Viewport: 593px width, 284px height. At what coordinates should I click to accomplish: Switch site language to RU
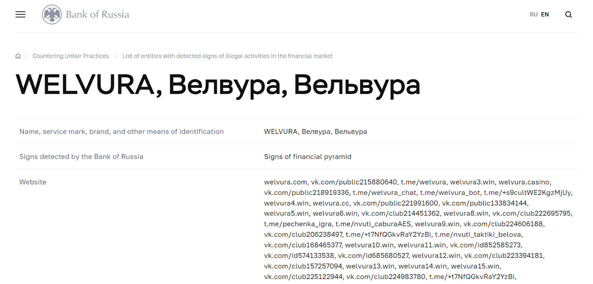tap(533, 14)
